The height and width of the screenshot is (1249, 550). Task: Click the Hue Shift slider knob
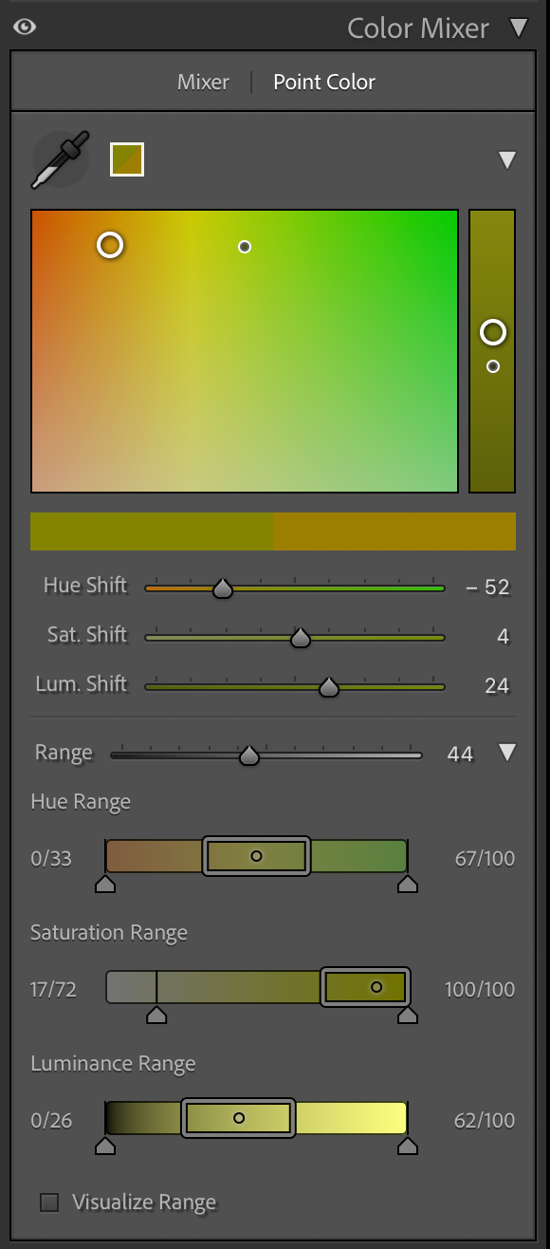tap(222, 588)
